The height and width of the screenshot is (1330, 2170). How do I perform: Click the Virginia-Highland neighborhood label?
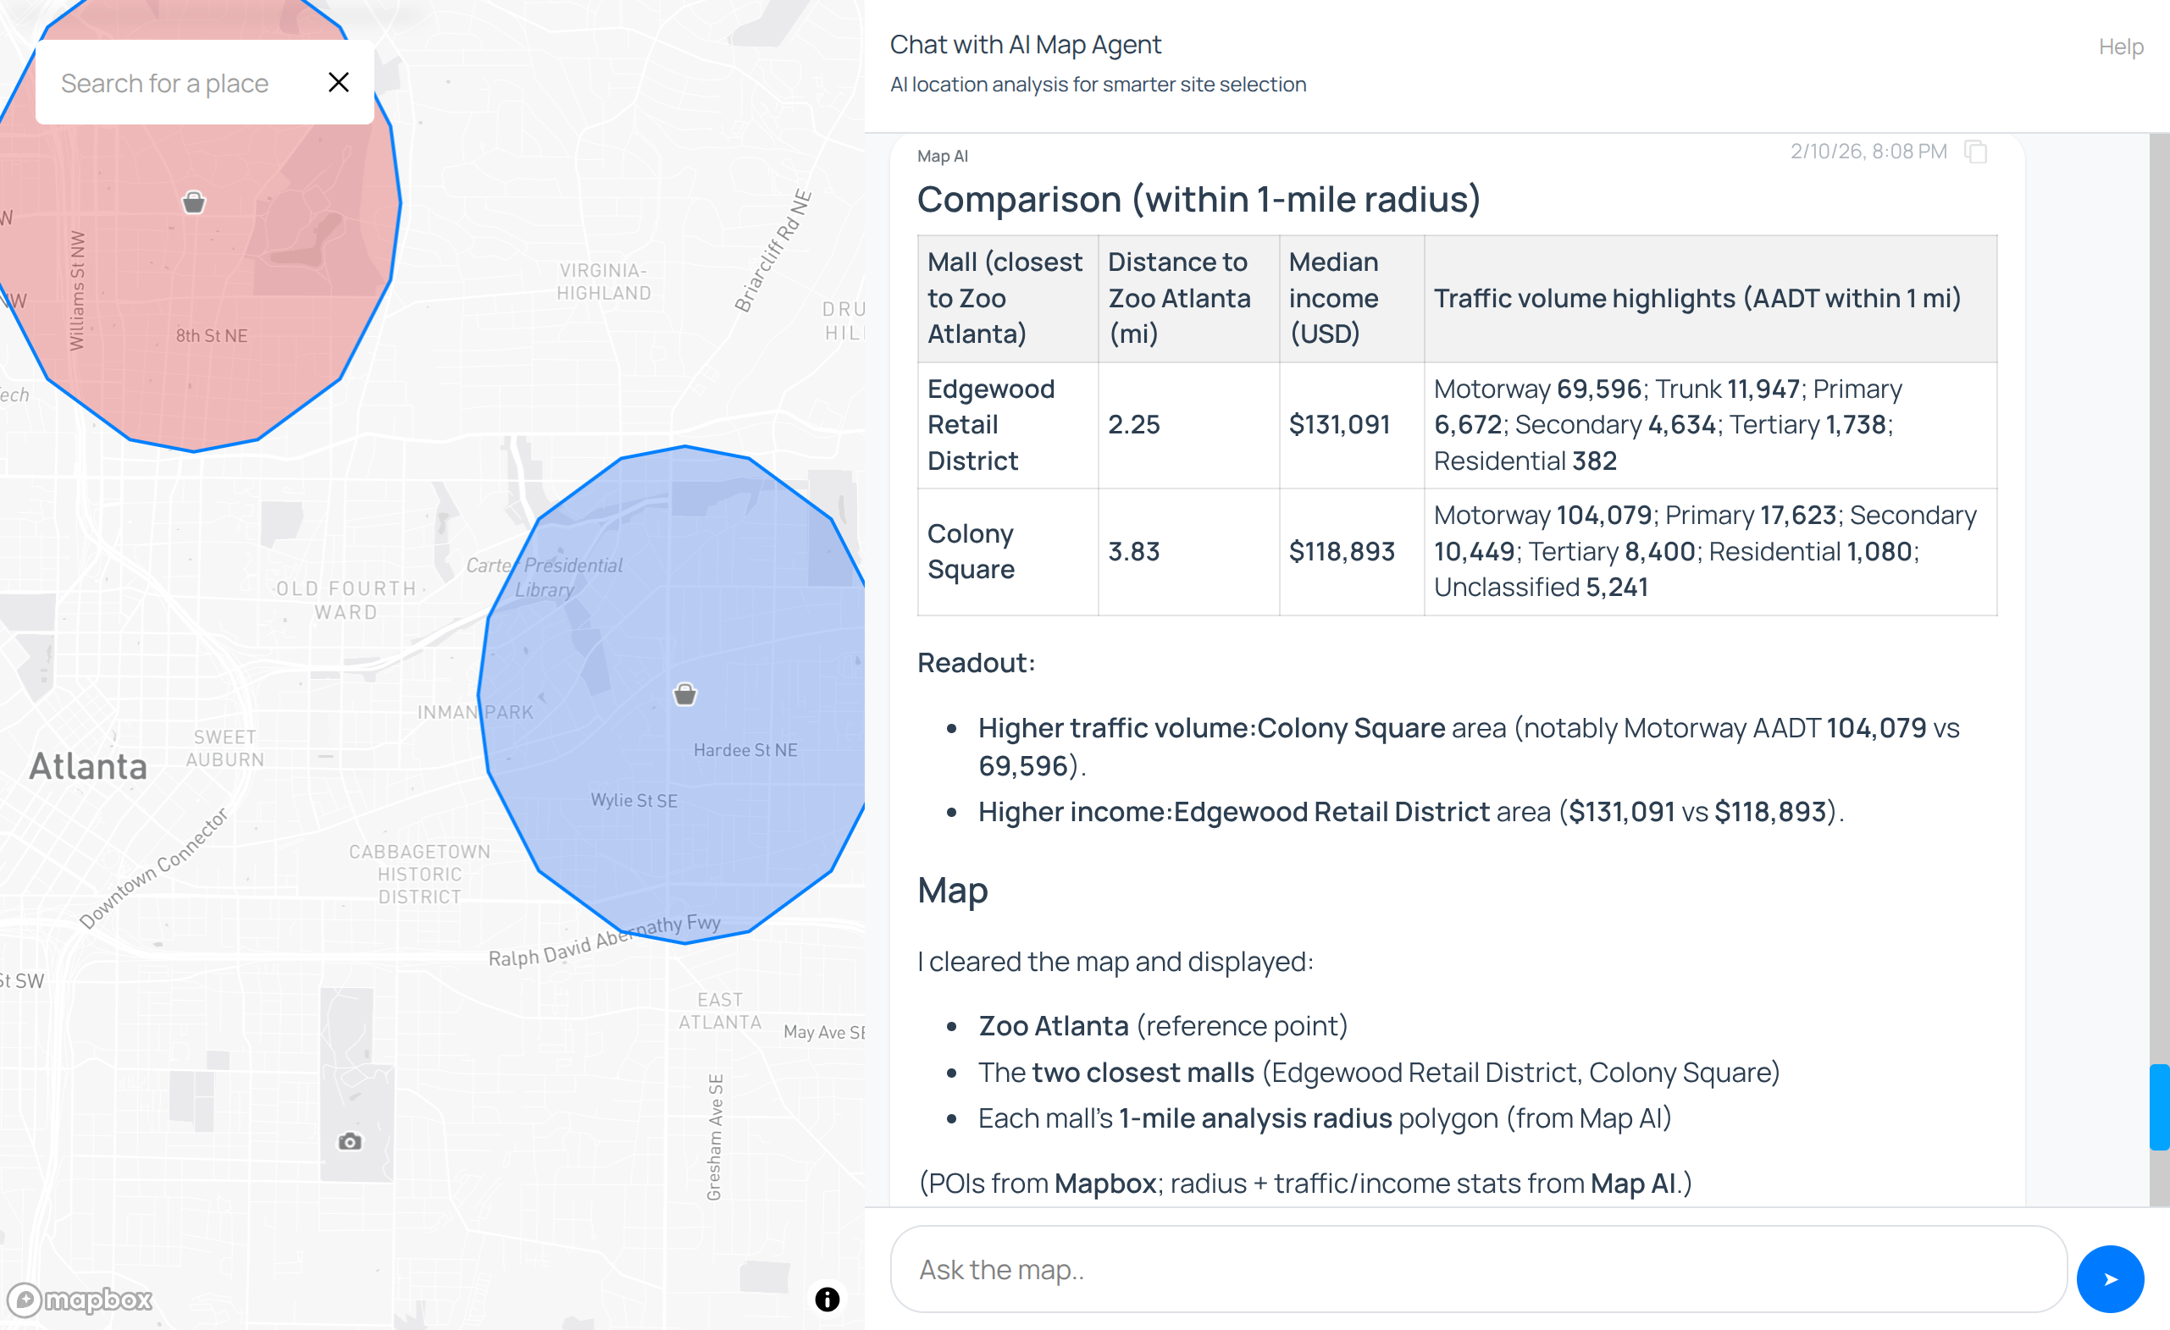pyautogui.click(x=603, y=281)
